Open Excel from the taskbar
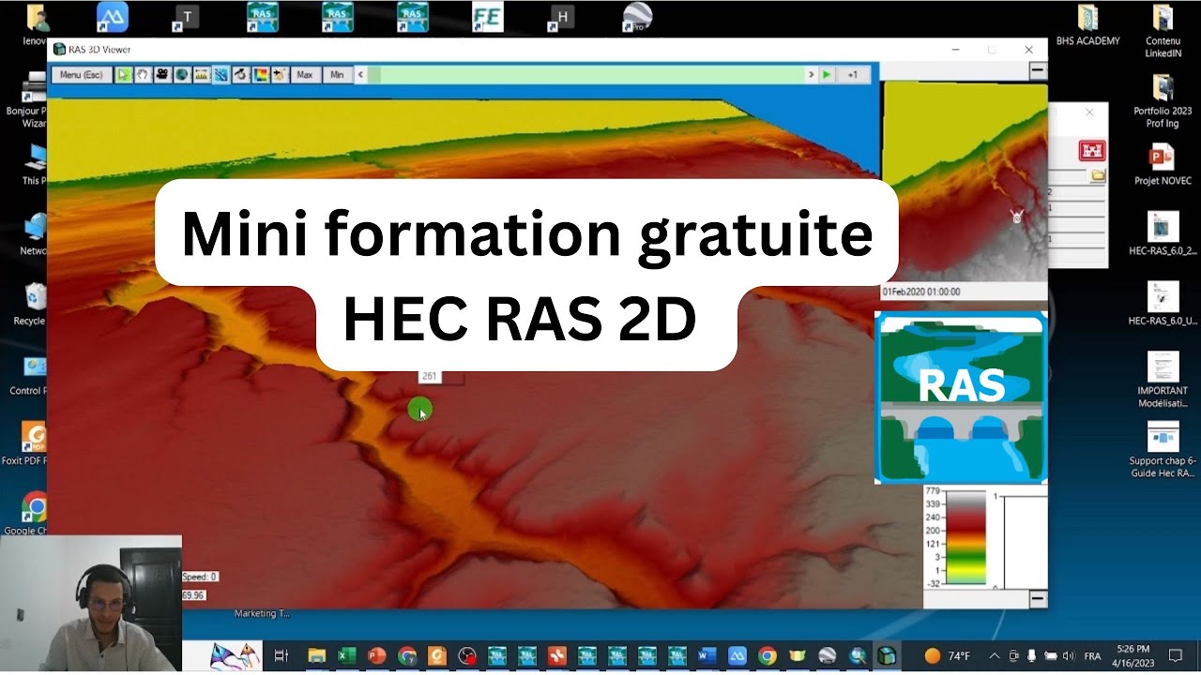The width and height of the screenshot is (1201, 675). coord(346,656)
